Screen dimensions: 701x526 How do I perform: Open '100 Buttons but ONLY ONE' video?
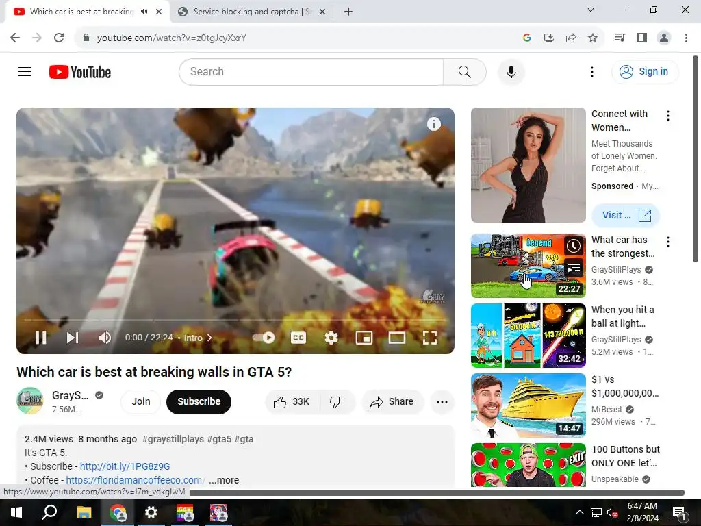pos(528,465)
